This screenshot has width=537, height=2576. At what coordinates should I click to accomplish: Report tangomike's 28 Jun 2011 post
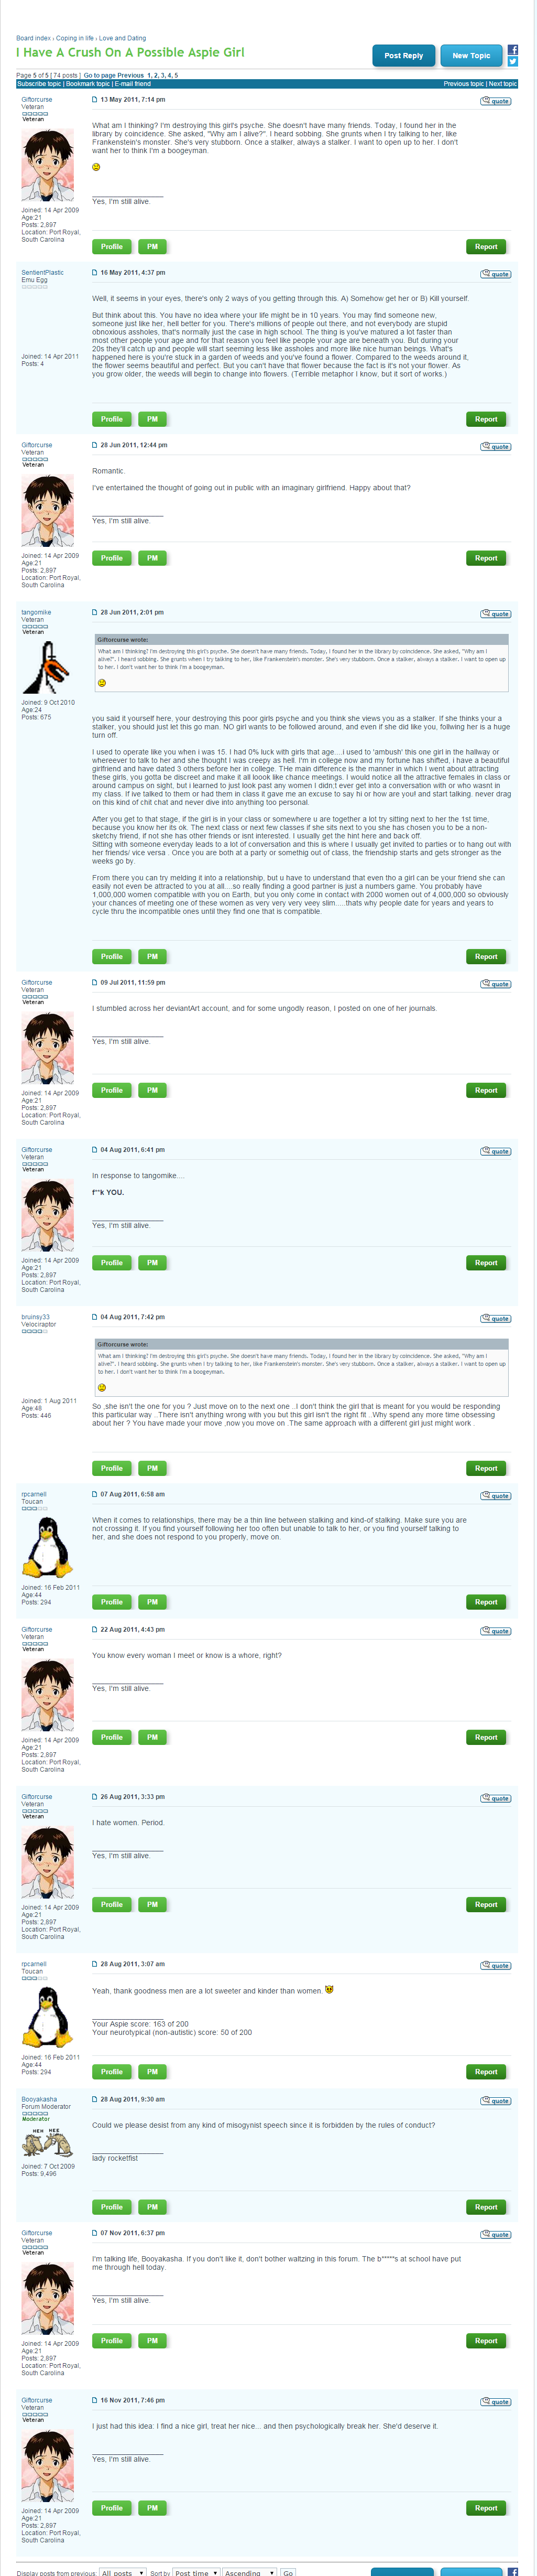pyautogui.click(x=486, y=957)
